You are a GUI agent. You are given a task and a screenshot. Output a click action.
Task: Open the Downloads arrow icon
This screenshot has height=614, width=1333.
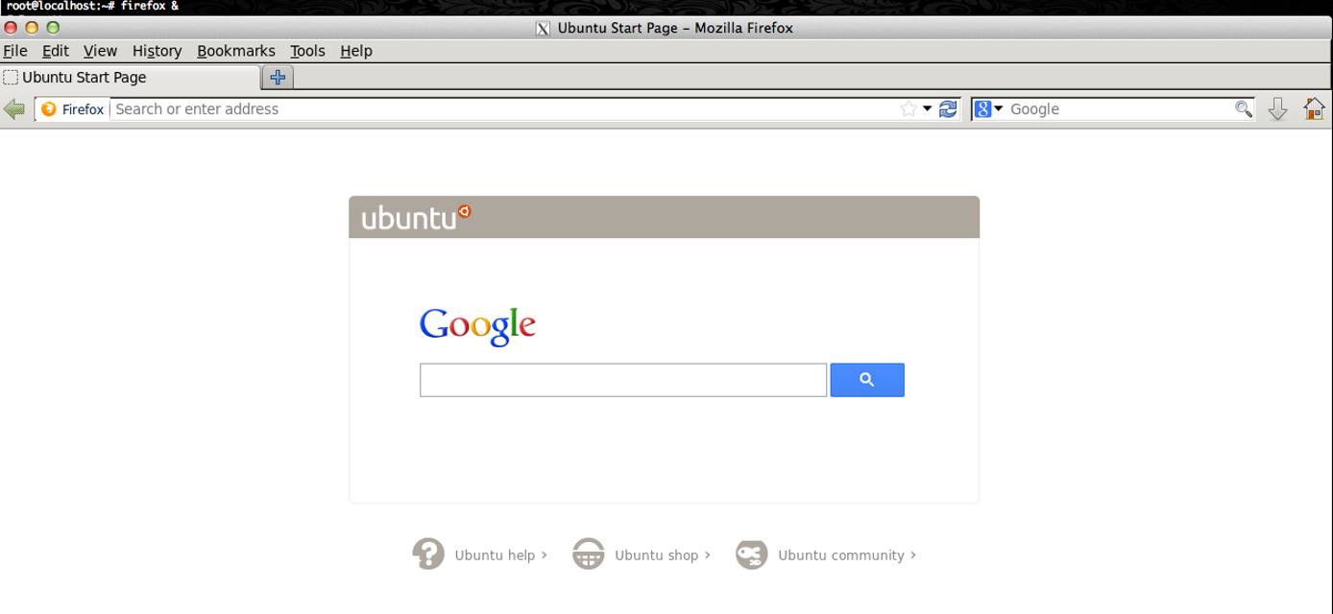1277,108
